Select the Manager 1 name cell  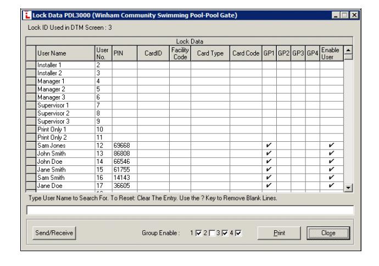[x=65, y=81]
